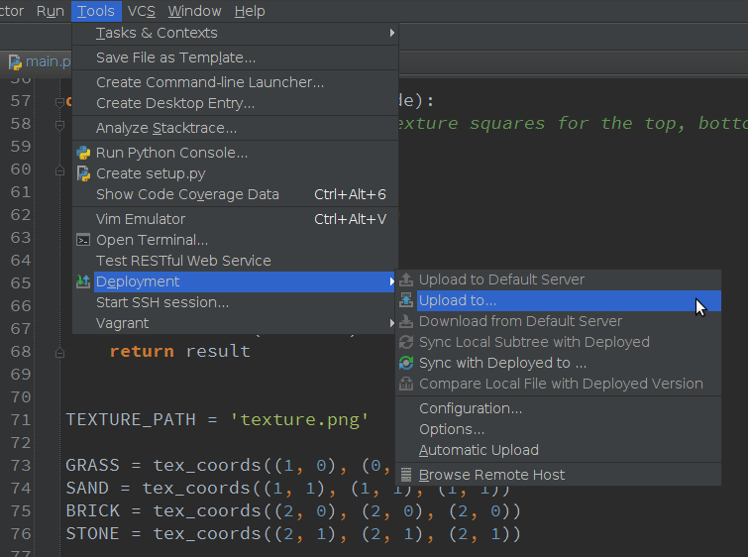
Task: Click line number 71 in the gutter
Action: pyautogui.click(x=21, y=420)
